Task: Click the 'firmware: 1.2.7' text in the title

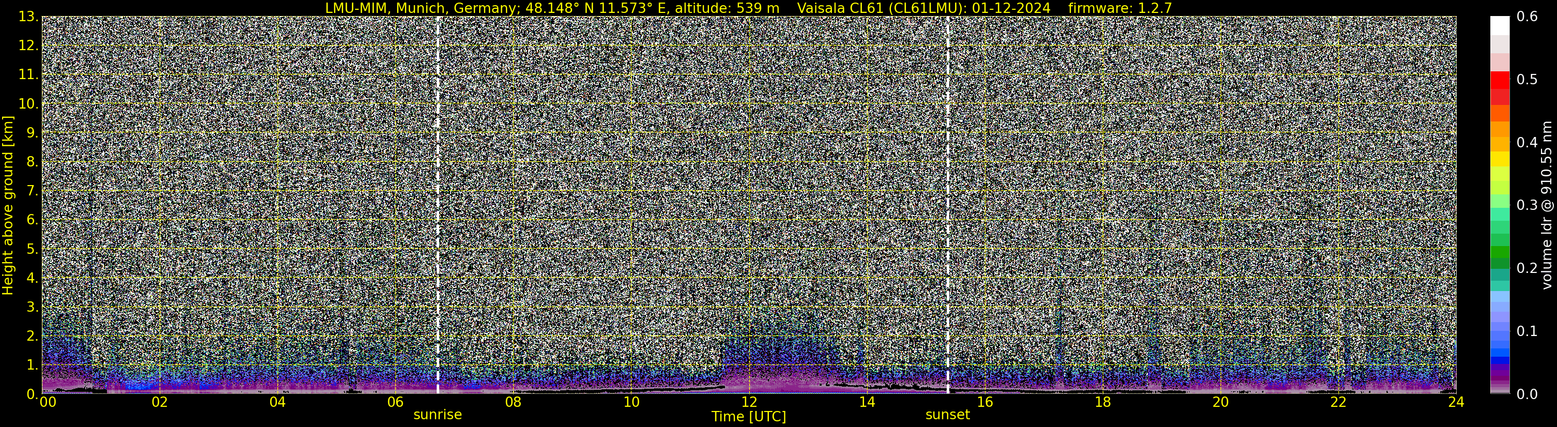Action: tap(1120, 8)
